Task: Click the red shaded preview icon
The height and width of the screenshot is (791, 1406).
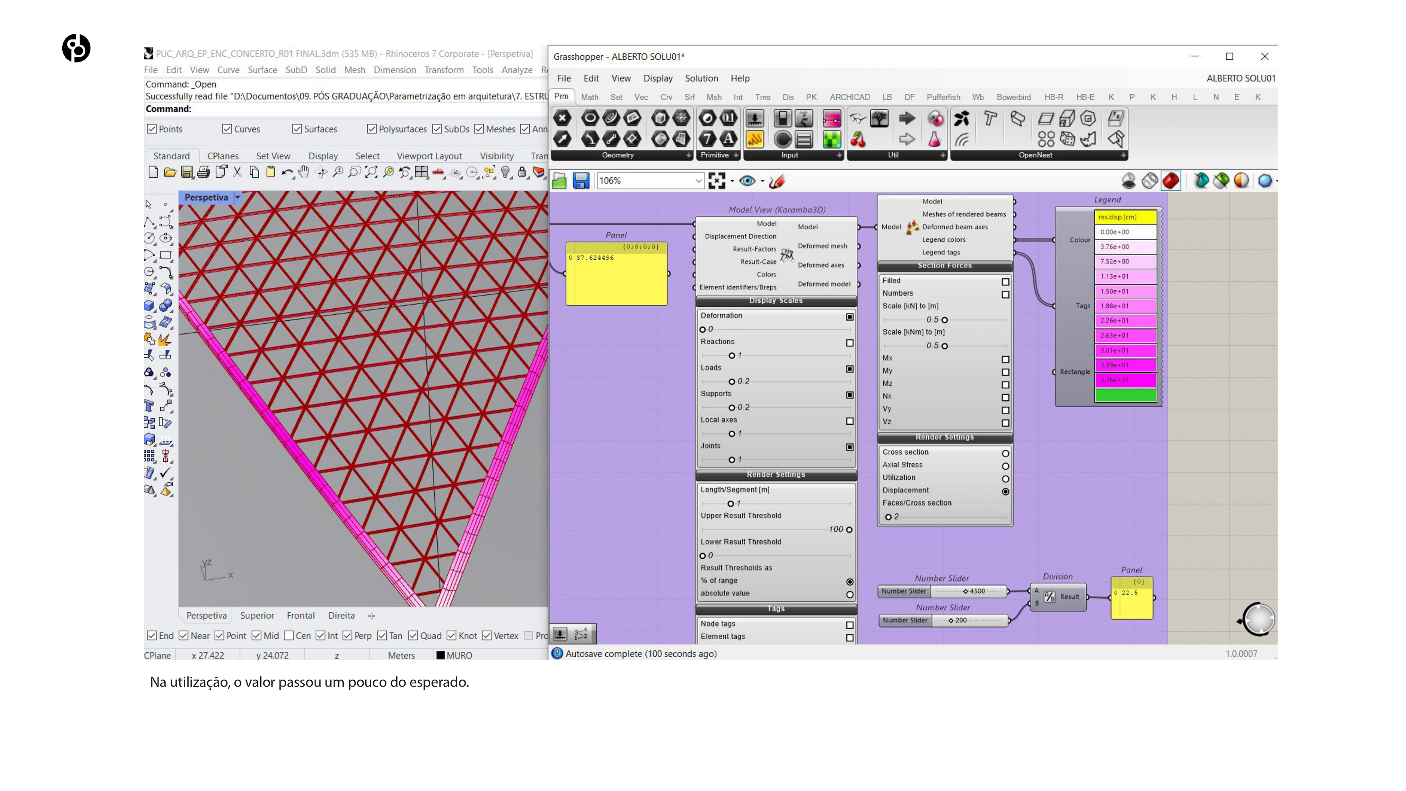Action: (1171, 181)
